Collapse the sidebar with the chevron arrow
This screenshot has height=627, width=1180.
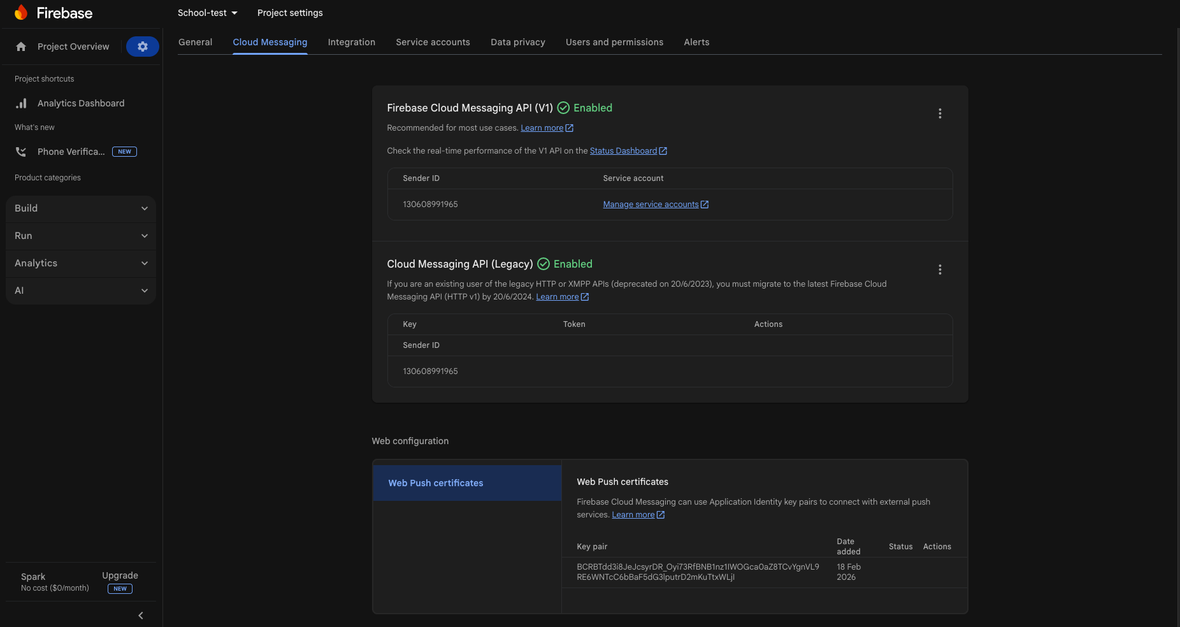(141, 616)
